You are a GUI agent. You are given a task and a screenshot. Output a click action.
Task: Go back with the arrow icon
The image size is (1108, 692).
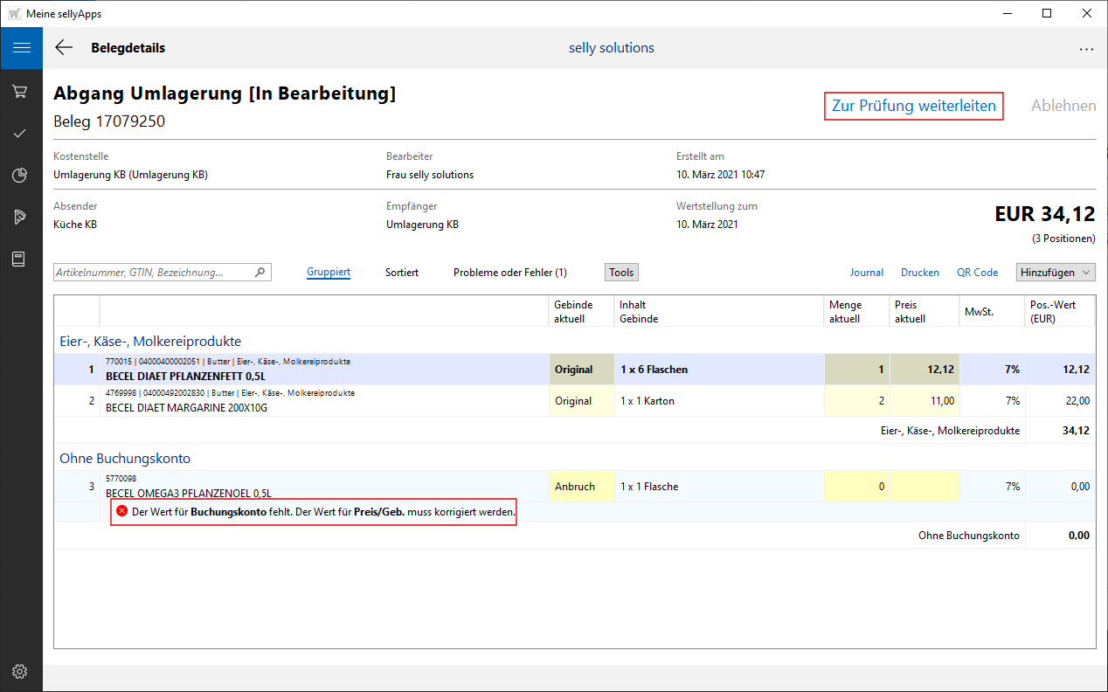64,48
